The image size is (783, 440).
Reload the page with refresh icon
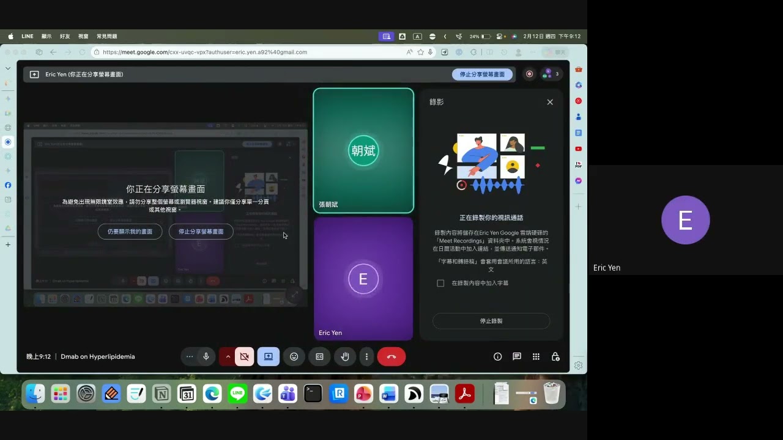82,52
